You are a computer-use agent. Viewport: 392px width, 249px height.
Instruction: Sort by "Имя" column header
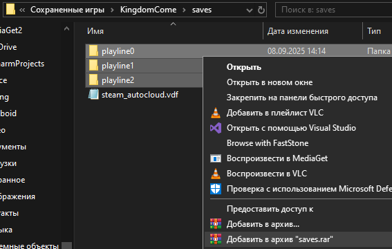pos(95,31)
